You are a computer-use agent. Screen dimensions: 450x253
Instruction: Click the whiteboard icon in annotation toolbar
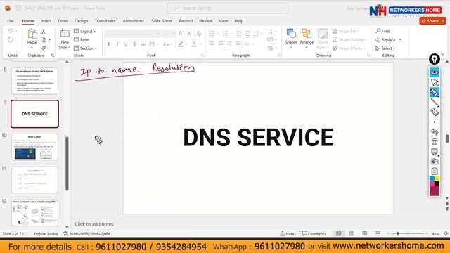click(x=435, y=152)
